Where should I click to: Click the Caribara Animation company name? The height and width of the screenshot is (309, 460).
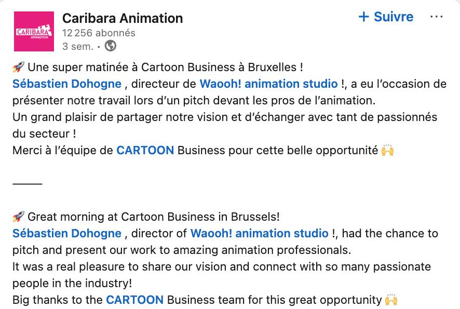pos(123,18)
